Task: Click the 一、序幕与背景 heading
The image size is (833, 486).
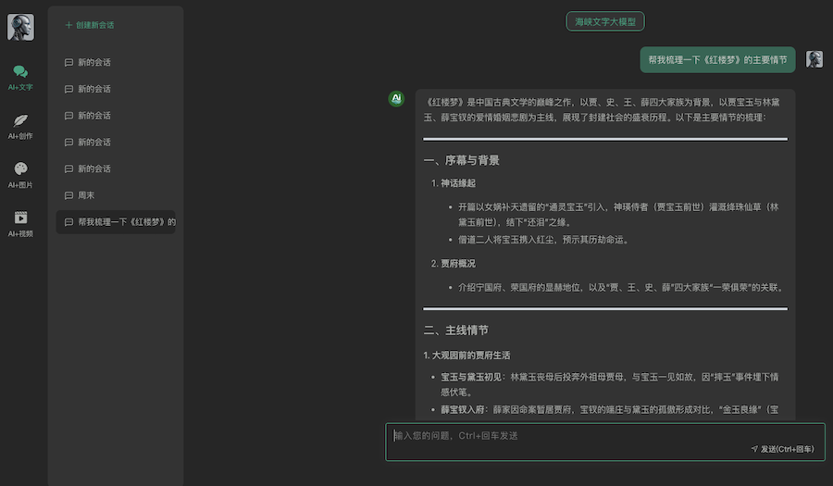Action: point(461,160)
